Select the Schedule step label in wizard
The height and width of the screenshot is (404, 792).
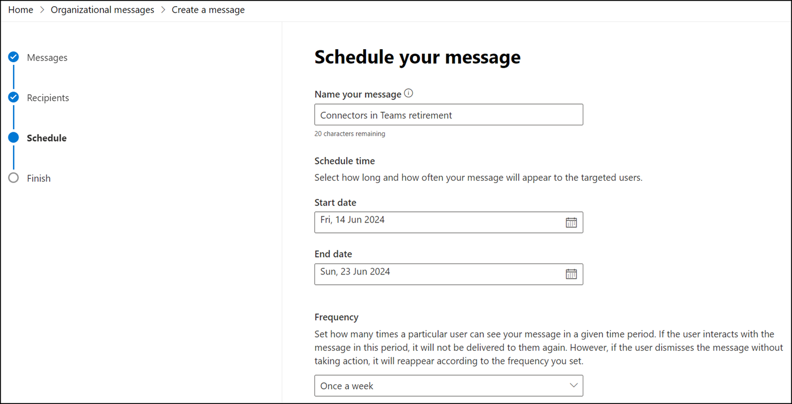click(x=46, y=138)
